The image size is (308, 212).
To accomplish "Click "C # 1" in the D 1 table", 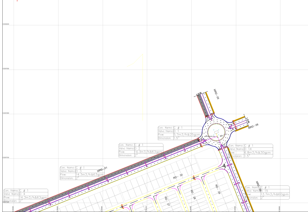I will pos(178,128).
